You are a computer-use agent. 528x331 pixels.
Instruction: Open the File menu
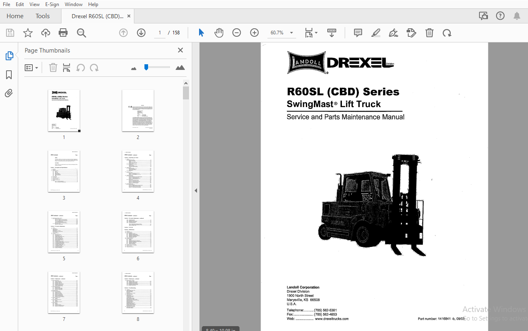(6, 4)
